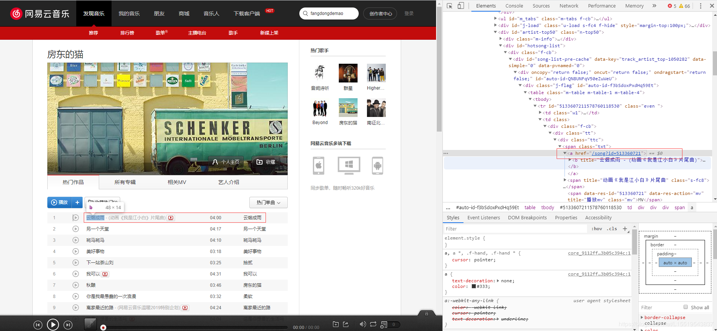Enable the Show all checkbox in Computed pane
Screen dimensions: 717x331
click(686, 307)
